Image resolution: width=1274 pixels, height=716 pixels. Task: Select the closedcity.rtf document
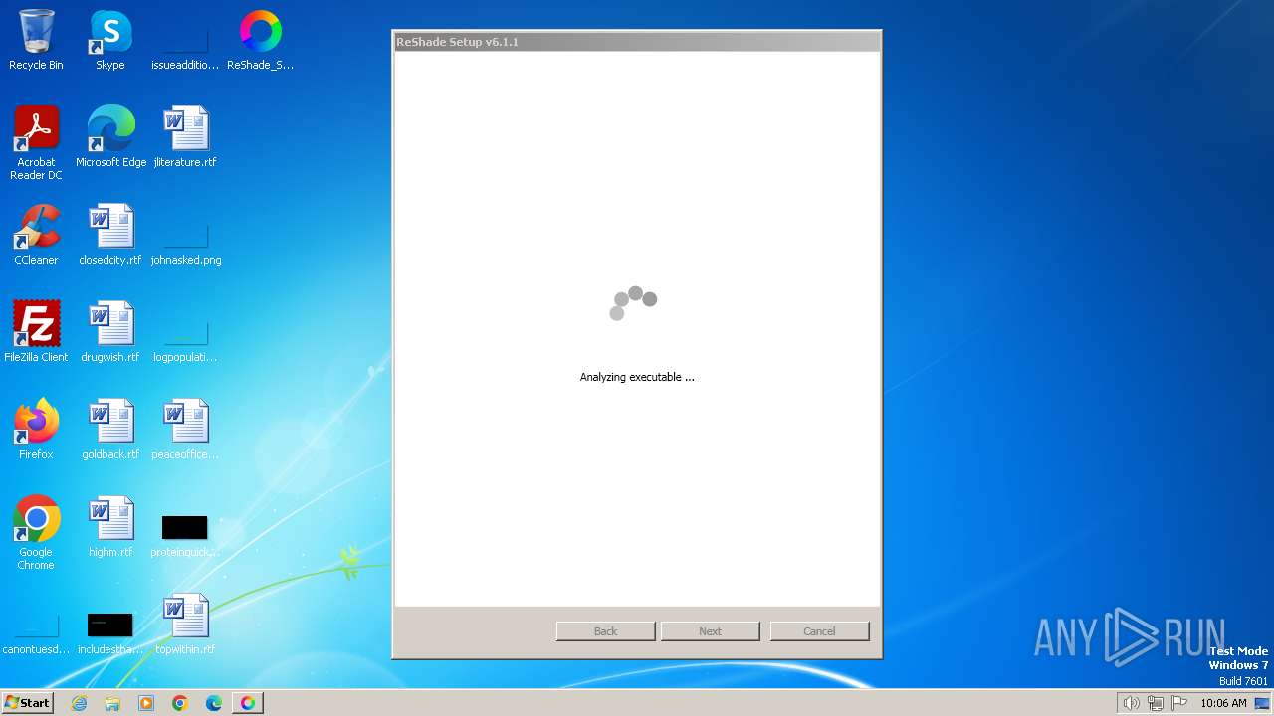tap(110, 235)
